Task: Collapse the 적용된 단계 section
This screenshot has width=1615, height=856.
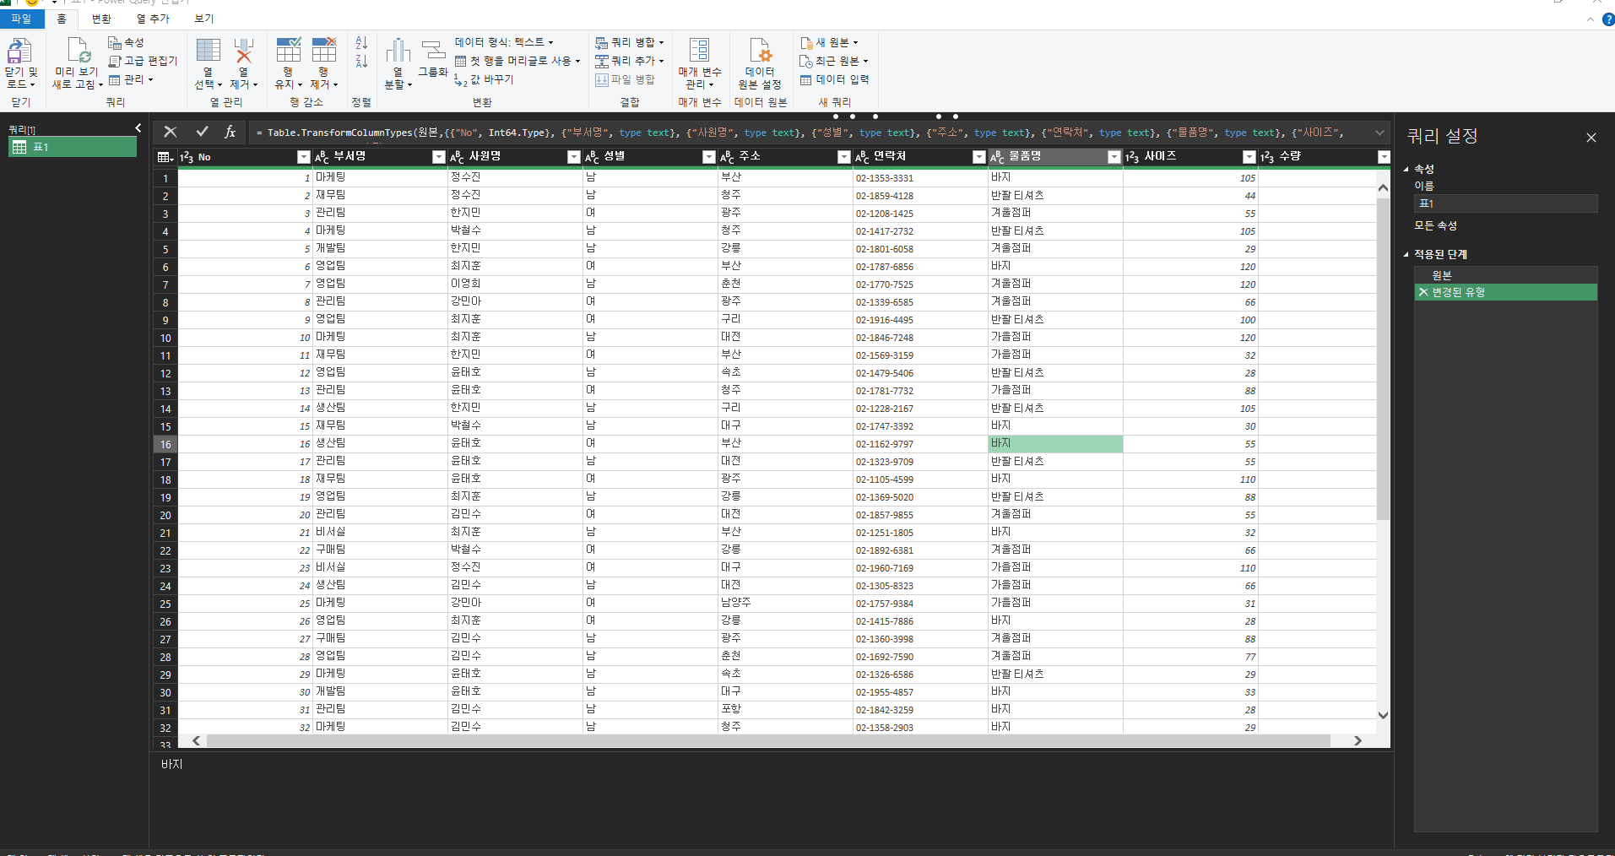Action: pos(1406,254)
